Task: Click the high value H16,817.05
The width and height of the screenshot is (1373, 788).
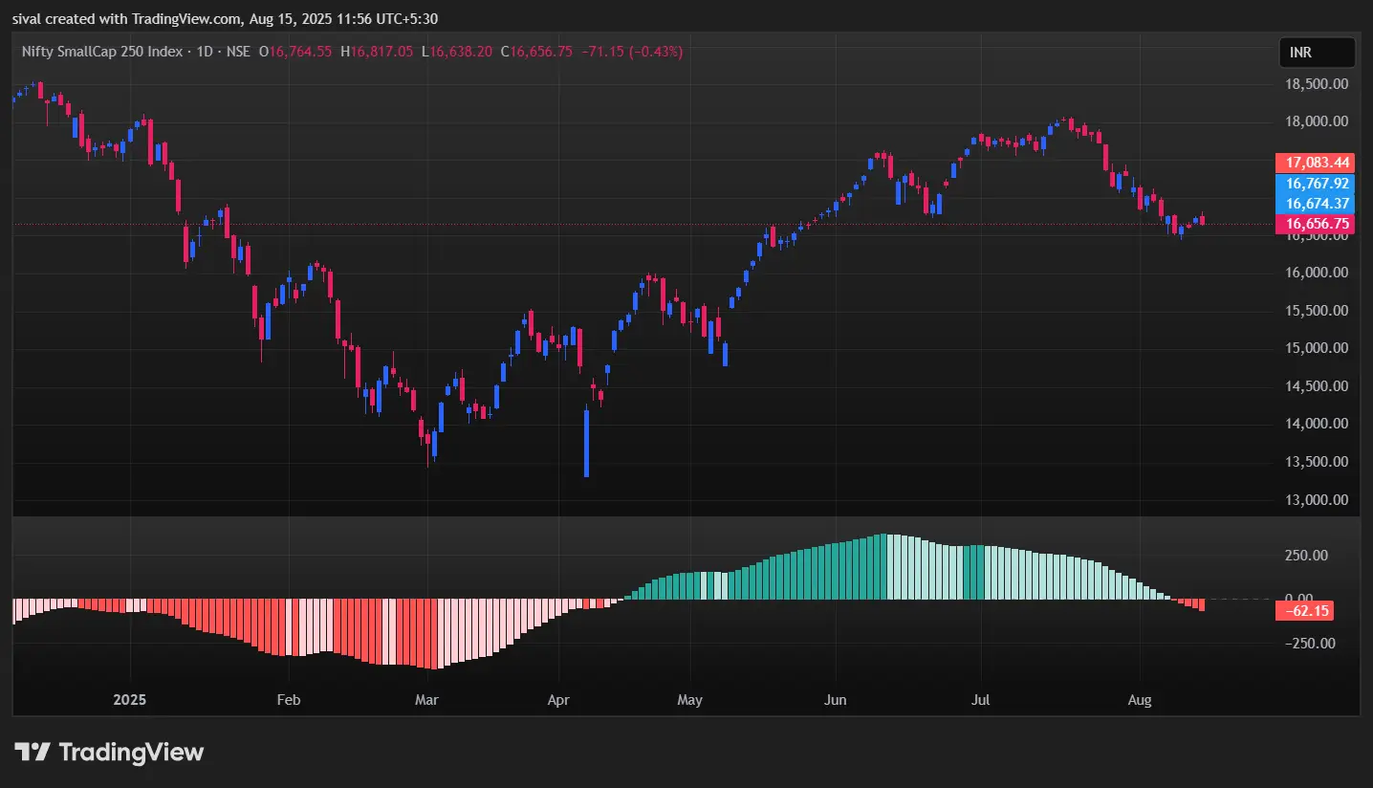Action: (x=377, y=52)
